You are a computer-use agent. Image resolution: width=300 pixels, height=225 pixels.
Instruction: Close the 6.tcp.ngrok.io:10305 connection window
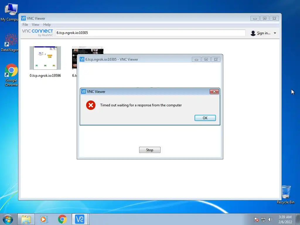tap(216, 59)
